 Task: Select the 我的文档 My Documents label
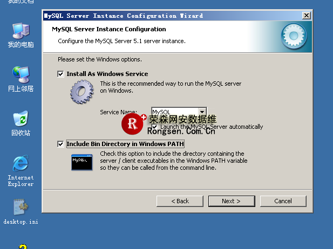[x=21, y=2]
